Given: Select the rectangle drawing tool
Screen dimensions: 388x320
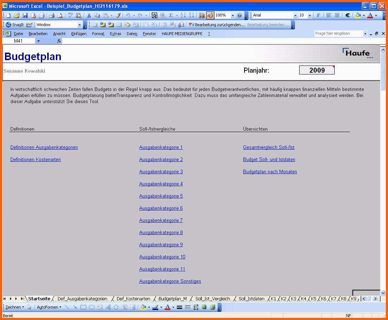Looking at the screenshot, I should pyautogui.click(x=83, y=307).
